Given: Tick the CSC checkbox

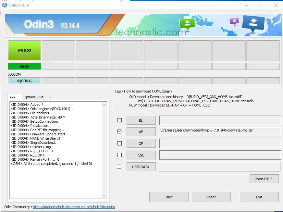Looking at the screenshot, I should pos(119,155).
